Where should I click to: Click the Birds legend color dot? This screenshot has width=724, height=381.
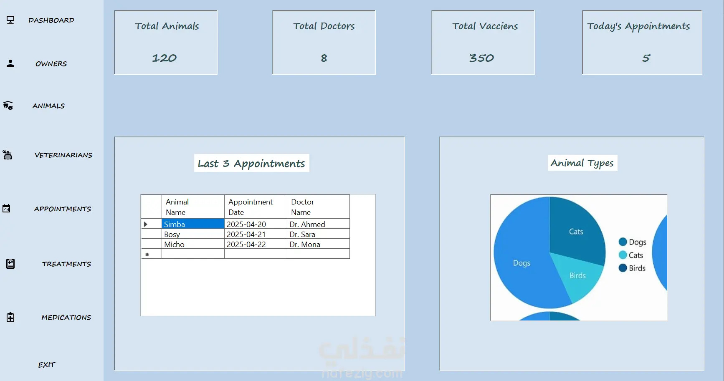[623, 268]
